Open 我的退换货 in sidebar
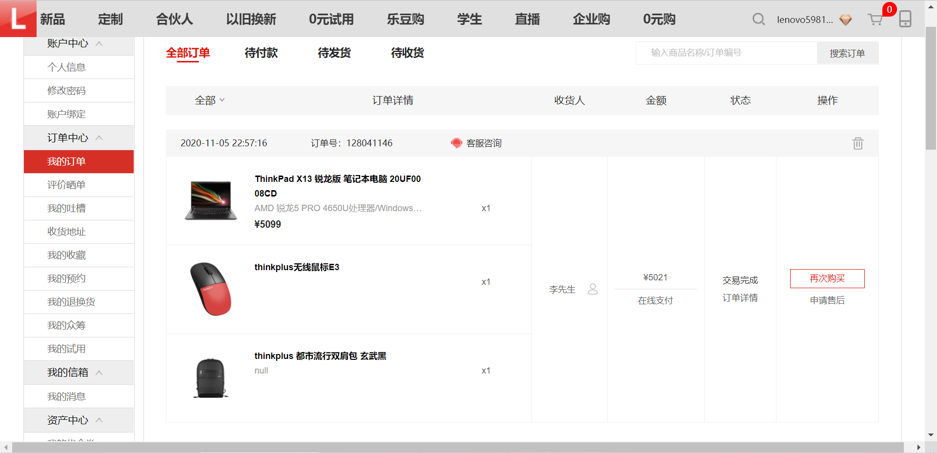The width and height of the screenshot is (937, 453). click(x=79, y=302)
